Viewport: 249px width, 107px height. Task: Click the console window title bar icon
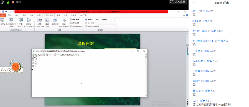point(34,51)
